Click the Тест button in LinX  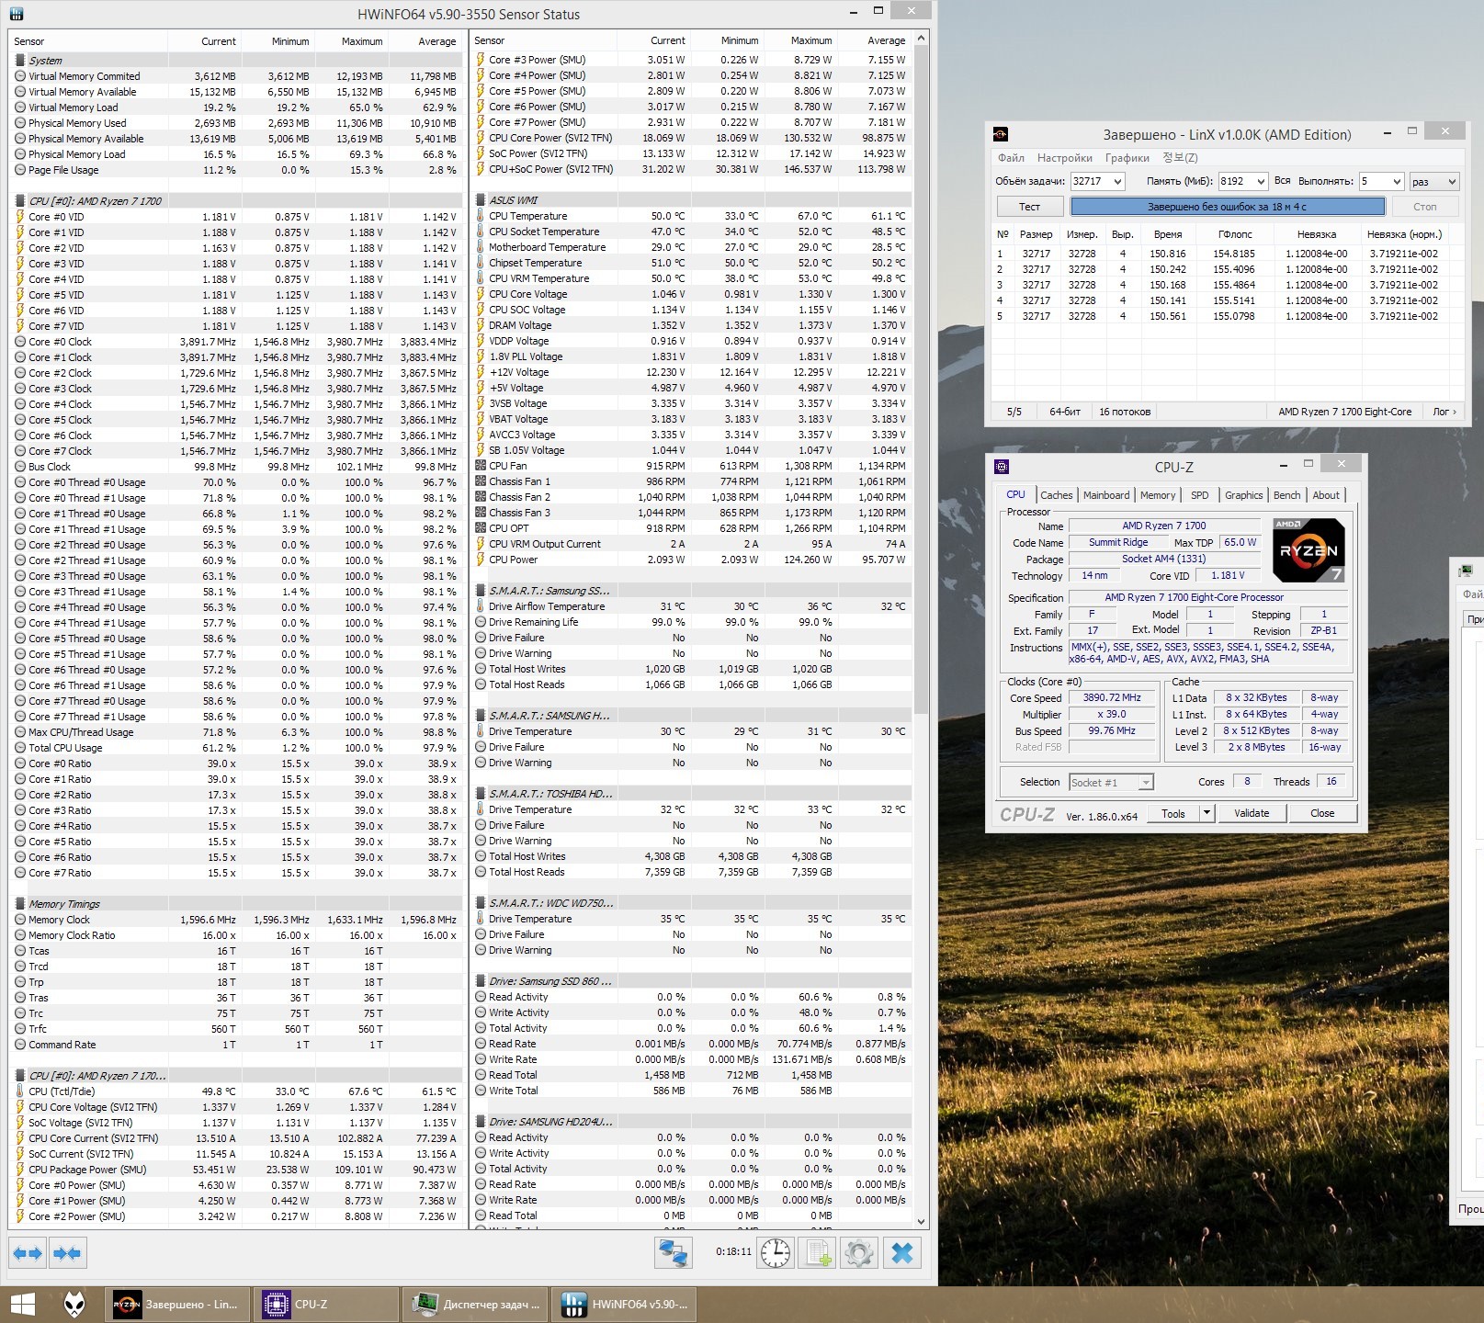click(1030, 207)
